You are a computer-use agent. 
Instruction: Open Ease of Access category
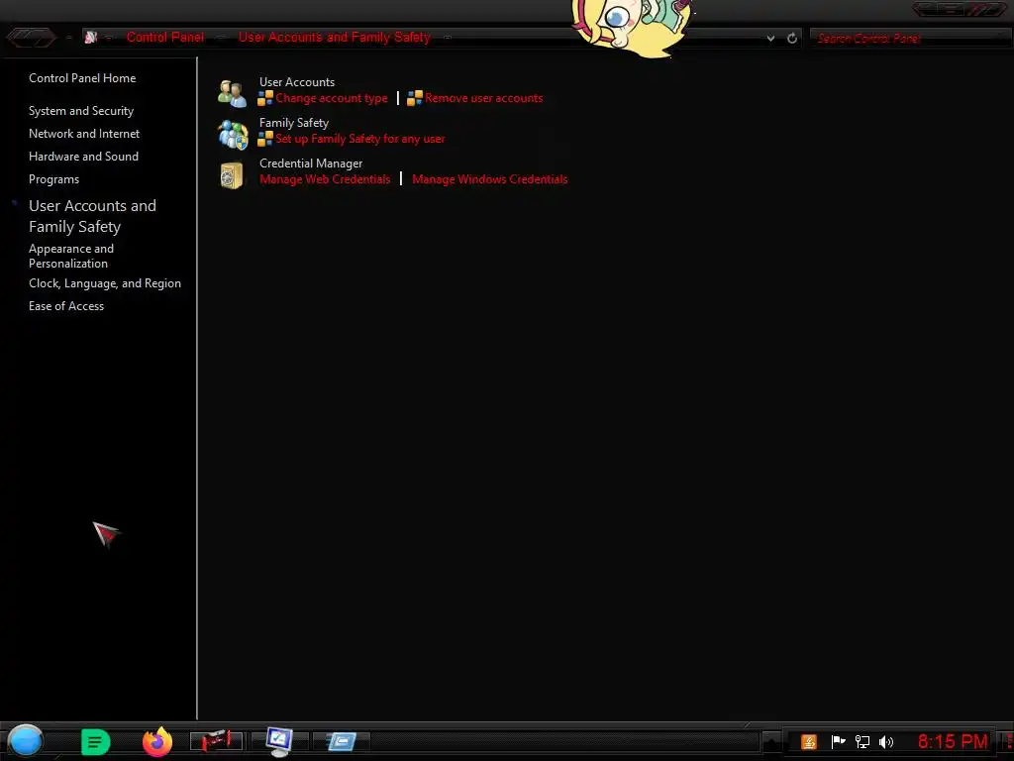coord(66,306)
